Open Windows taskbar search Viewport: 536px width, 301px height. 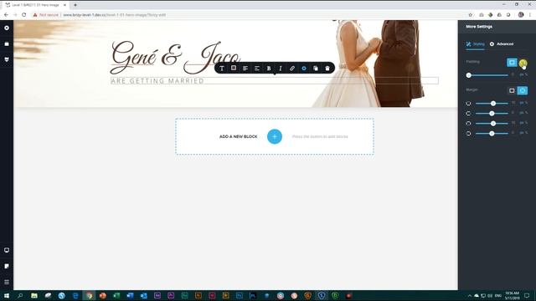20,295
